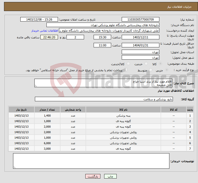Viewport: 198px width, 183px height.
Task: Click the buyer organization name field
Action: tap(103, 25)
